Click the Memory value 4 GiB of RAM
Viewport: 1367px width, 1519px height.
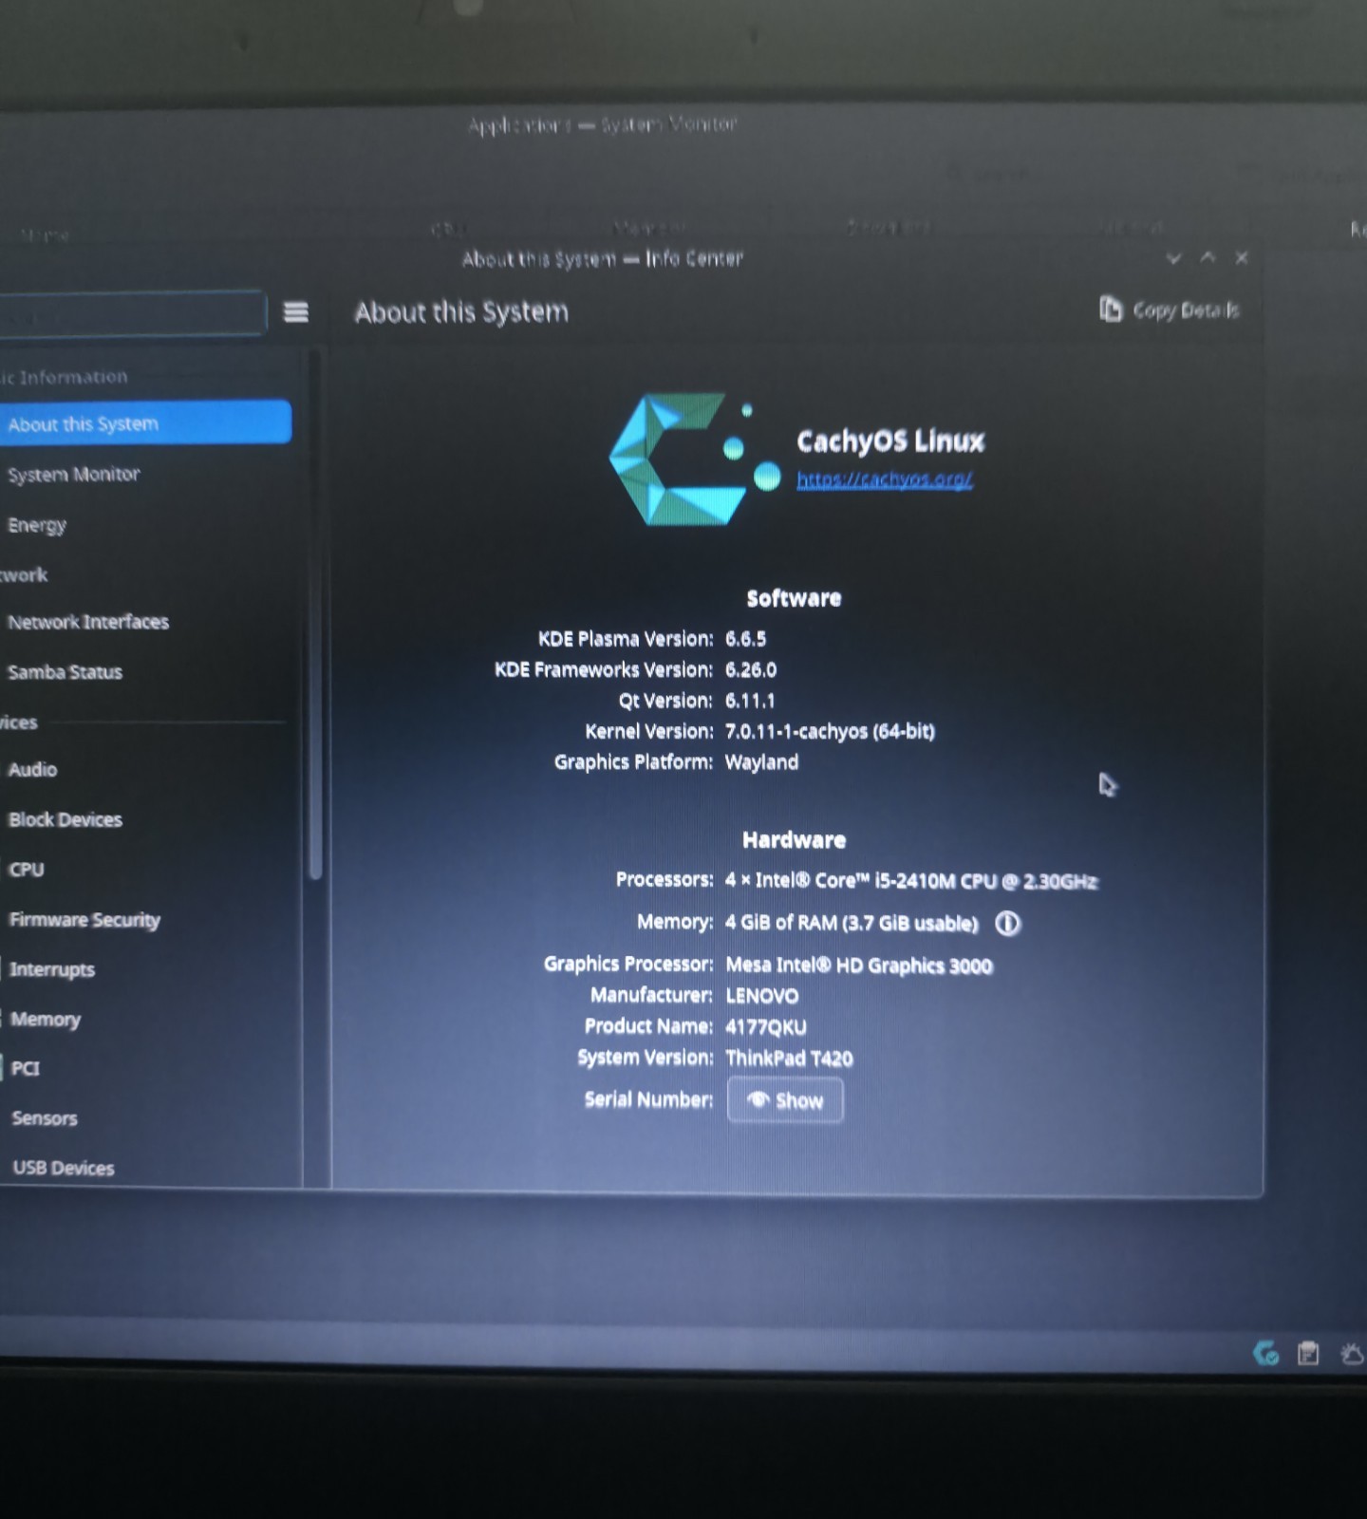point(851,923)
